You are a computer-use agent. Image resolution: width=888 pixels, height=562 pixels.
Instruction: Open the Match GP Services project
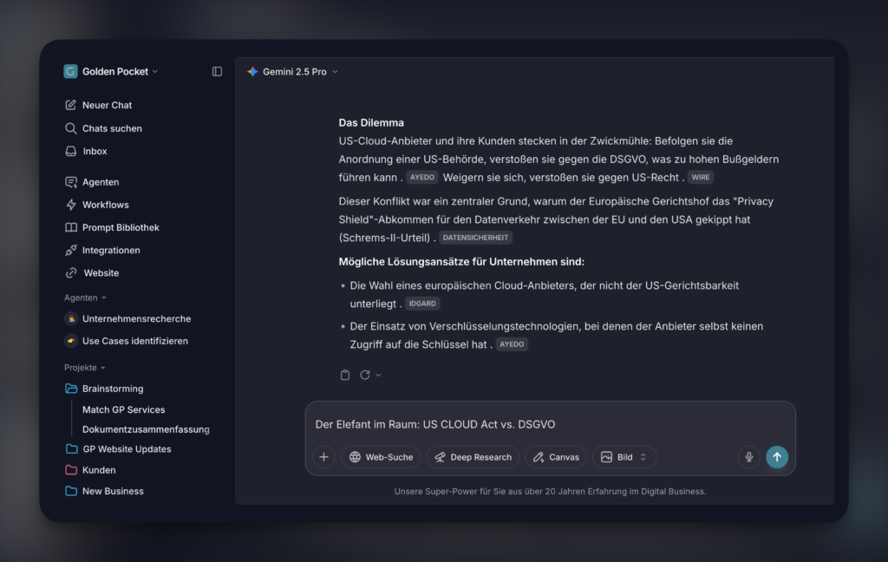(x=122, y=409)
